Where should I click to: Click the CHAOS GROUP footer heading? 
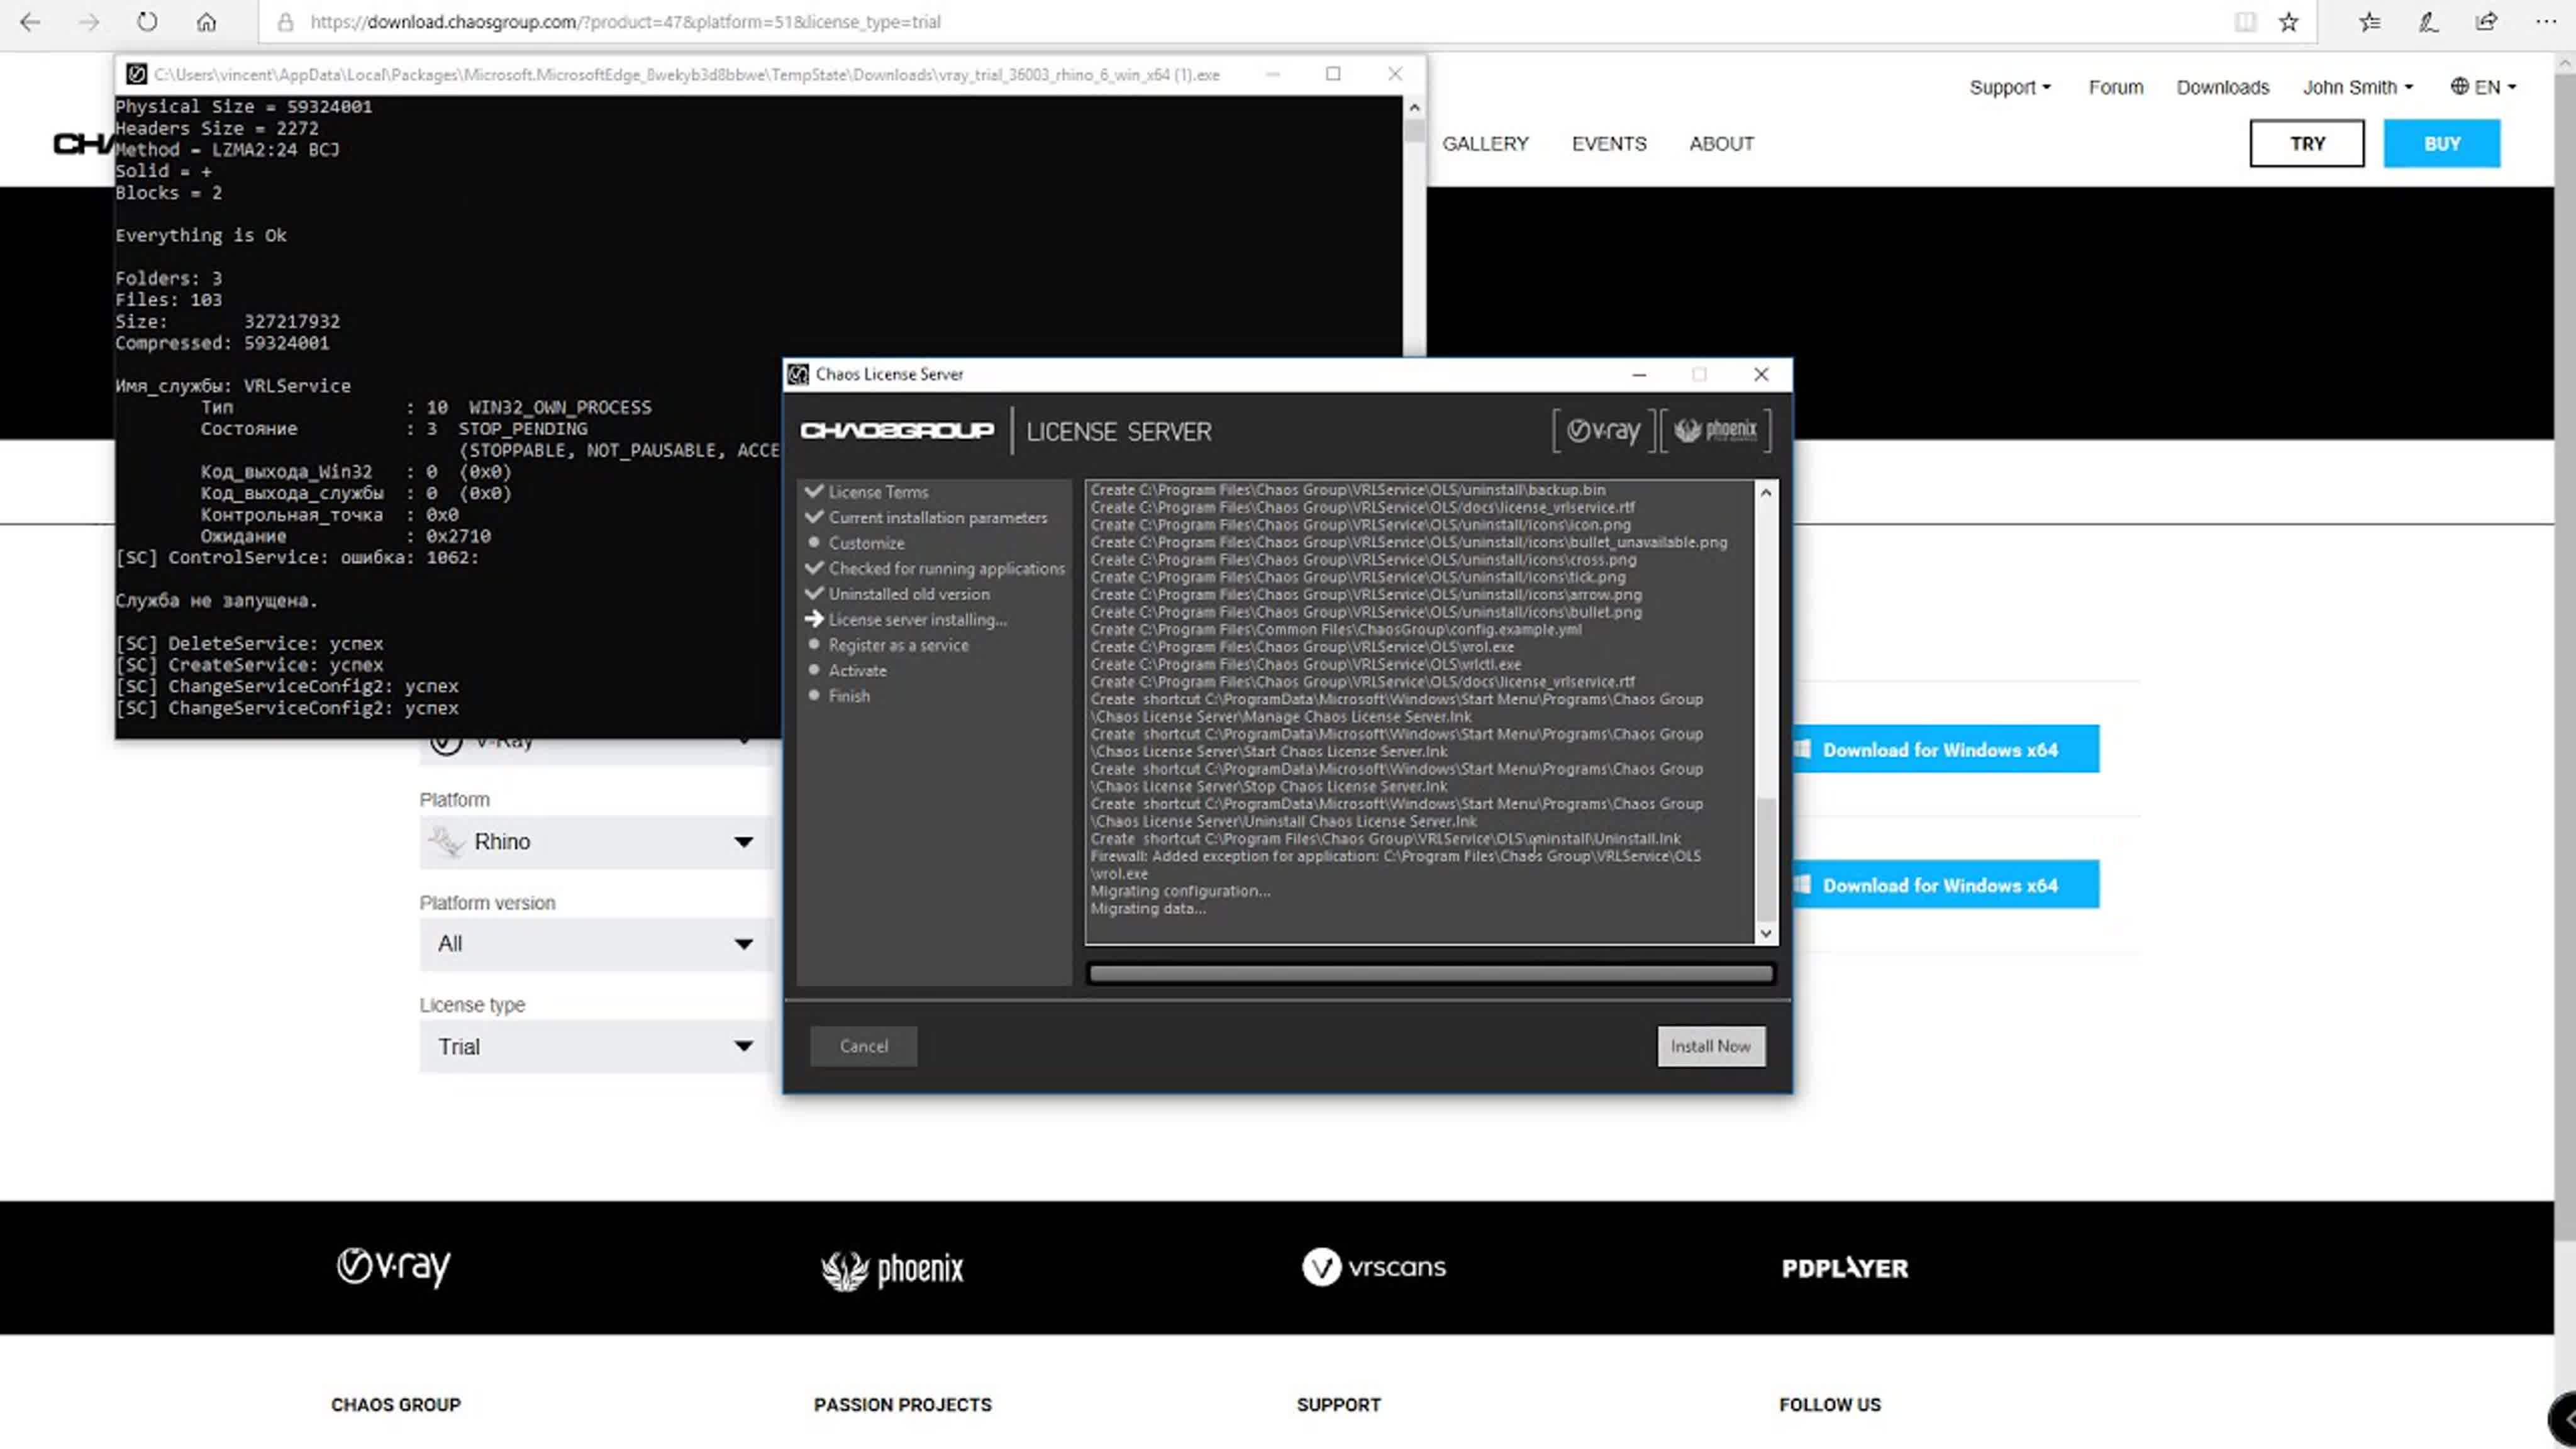coord(396,1404)
